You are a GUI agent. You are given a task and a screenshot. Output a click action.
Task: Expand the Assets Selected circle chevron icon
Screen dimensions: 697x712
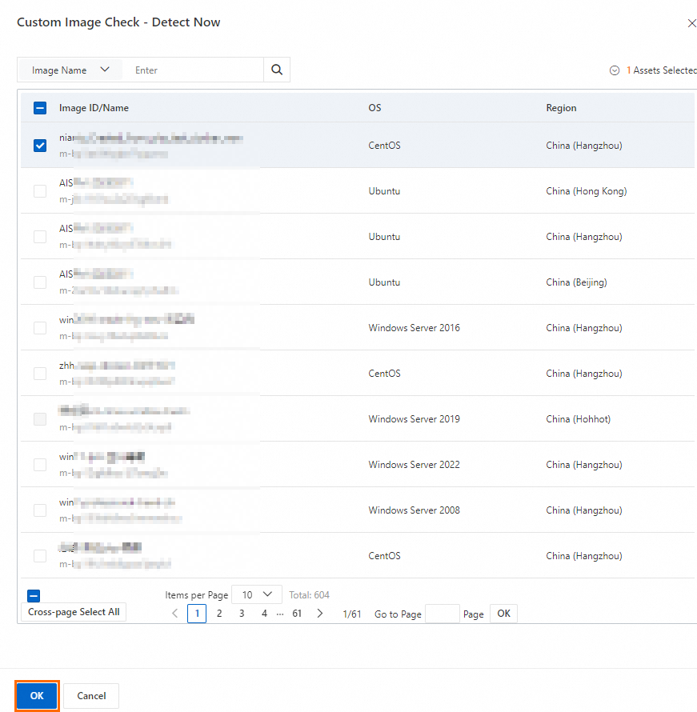(x=615, y=70)
